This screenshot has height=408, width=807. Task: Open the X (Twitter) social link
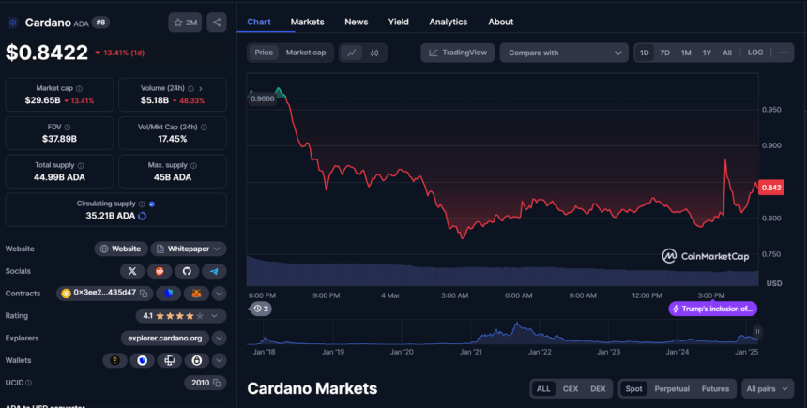pos(132,271)
